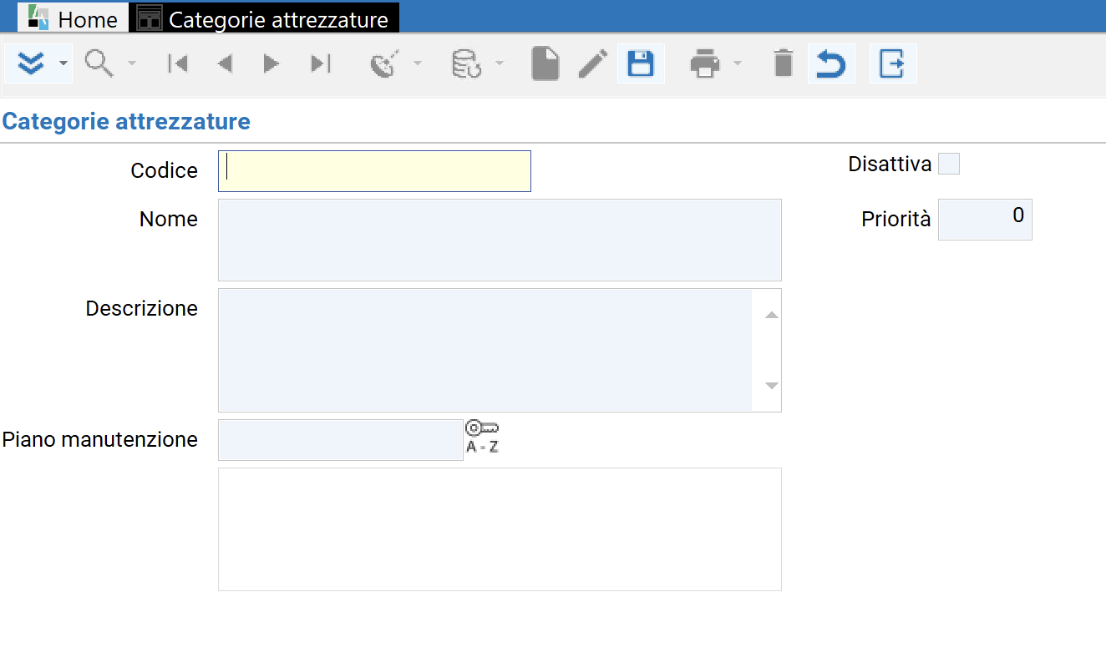Click the double-chevron expand icon
This screenshot has height=663, width=1106.
pyautogui.click(x=32, y=63)
